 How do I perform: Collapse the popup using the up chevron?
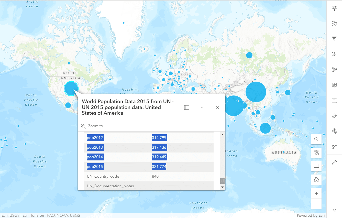[x=202, y=107]
